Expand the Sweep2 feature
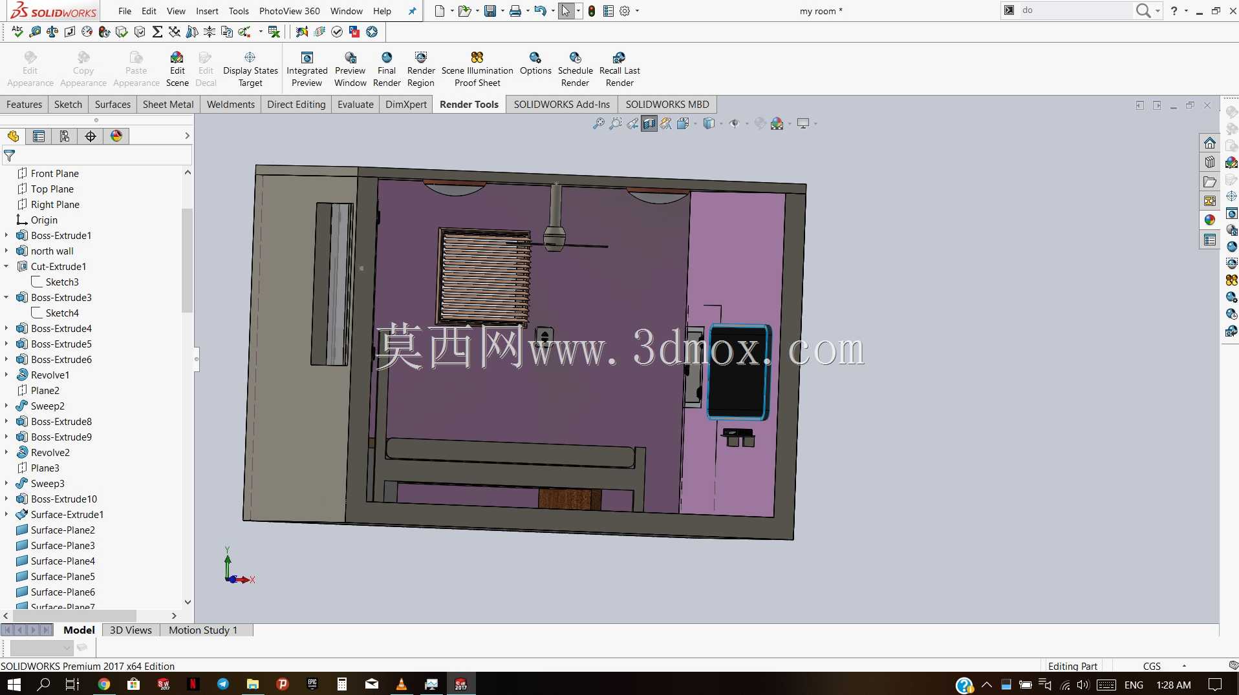 tap(6, 406)
